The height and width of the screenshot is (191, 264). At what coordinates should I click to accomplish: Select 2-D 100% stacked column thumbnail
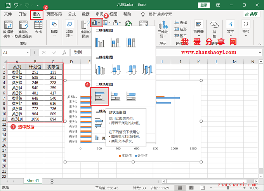pos(131,42)
